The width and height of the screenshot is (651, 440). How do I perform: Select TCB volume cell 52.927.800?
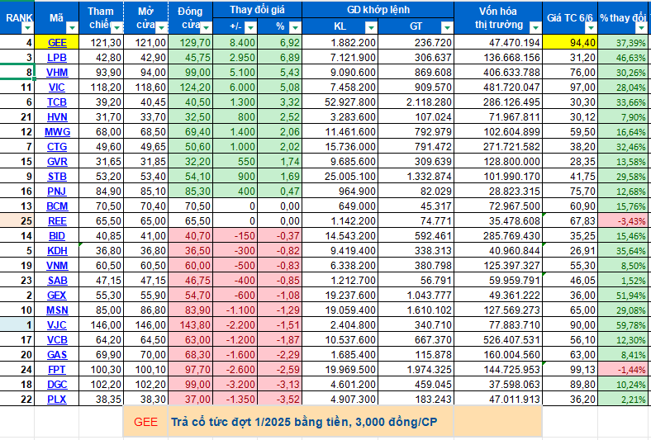pos(340,102)
